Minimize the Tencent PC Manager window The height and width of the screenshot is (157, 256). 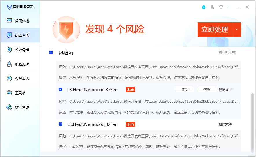coord(238,7)
